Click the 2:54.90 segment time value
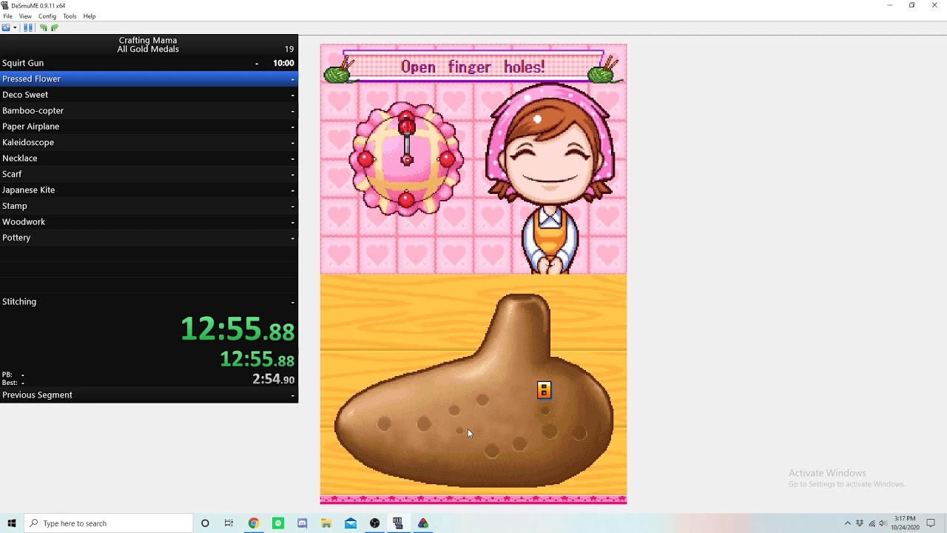Viewport: 947px width, 533px height. pos(273,379)
